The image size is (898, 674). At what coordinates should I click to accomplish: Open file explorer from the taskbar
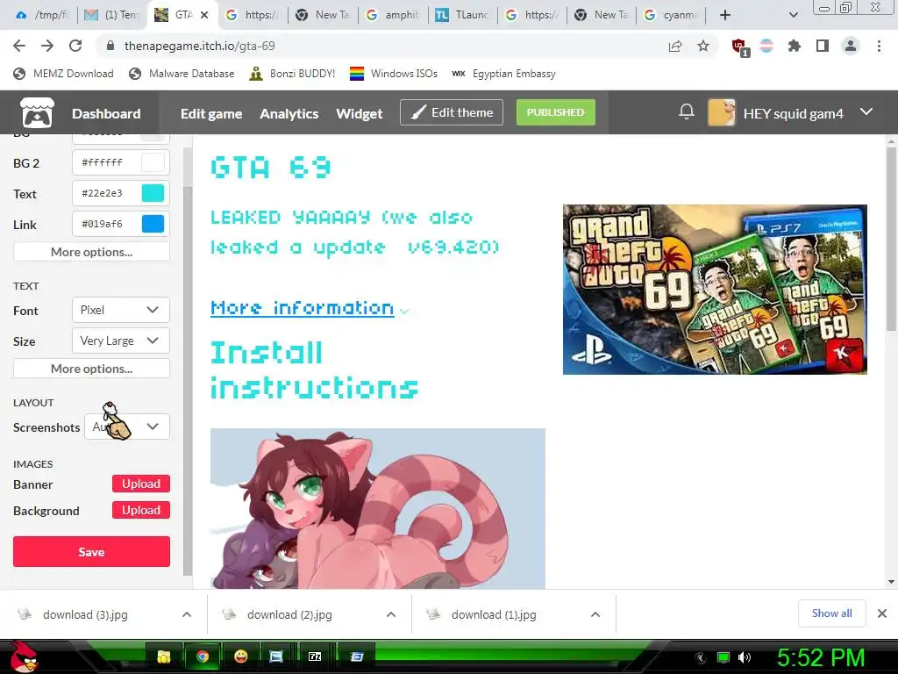coord(164,656)
